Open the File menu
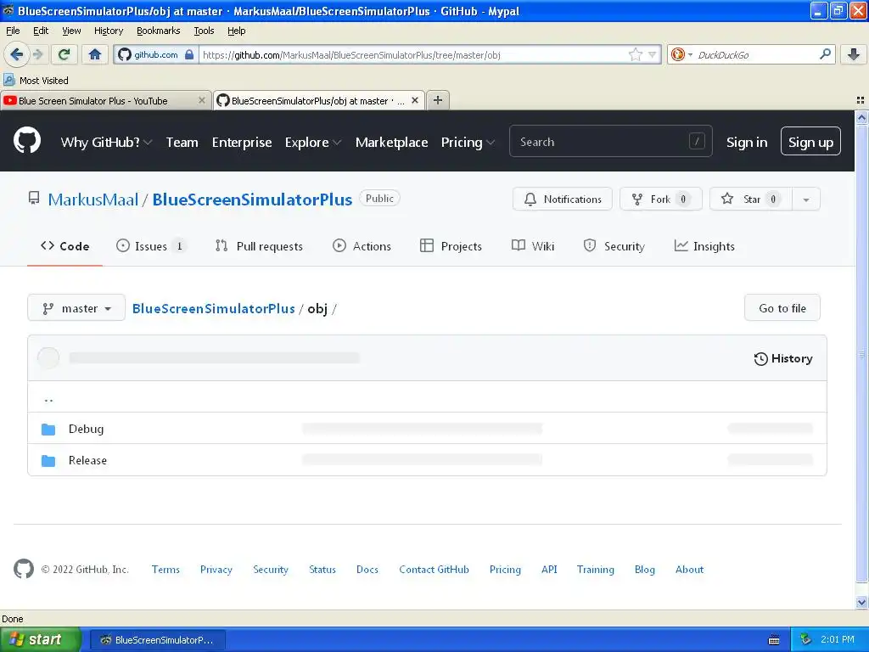 pyautogui.click(x=13, y=31)
